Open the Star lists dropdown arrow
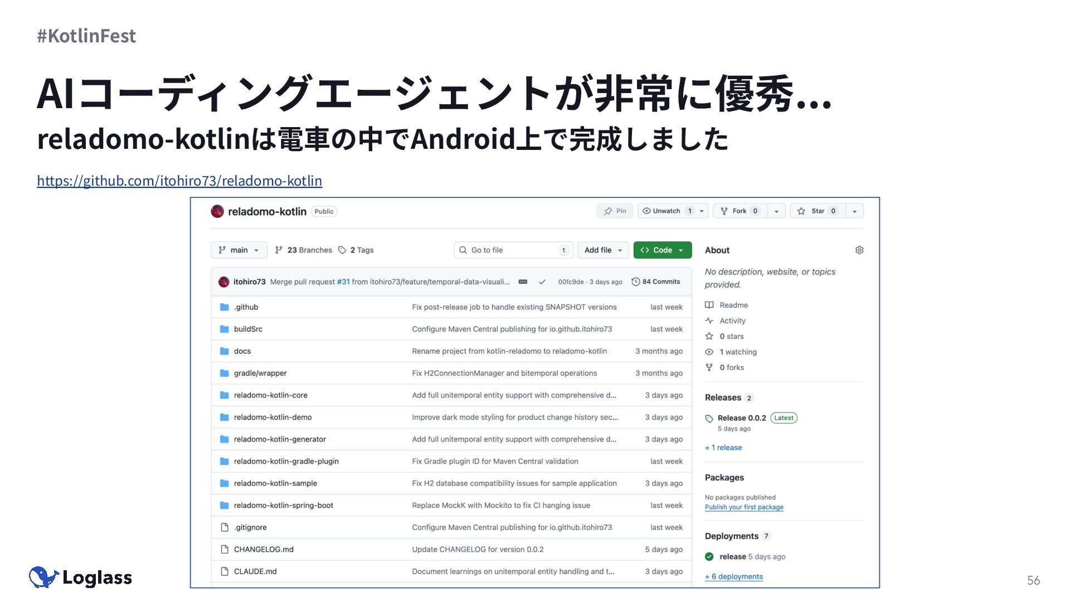This screenshot has height=602, width=1070. click(x=854, y=211)
